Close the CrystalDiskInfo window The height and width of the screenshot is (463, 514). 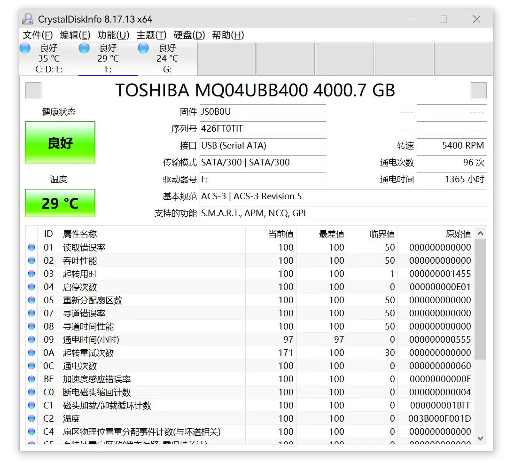pyautogui.click(x=476, y=19)
